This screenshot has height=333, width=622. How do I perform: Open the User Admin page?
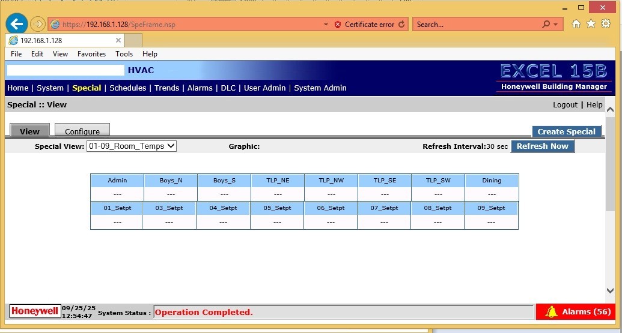pyautogui.click(x=264, y=88)
